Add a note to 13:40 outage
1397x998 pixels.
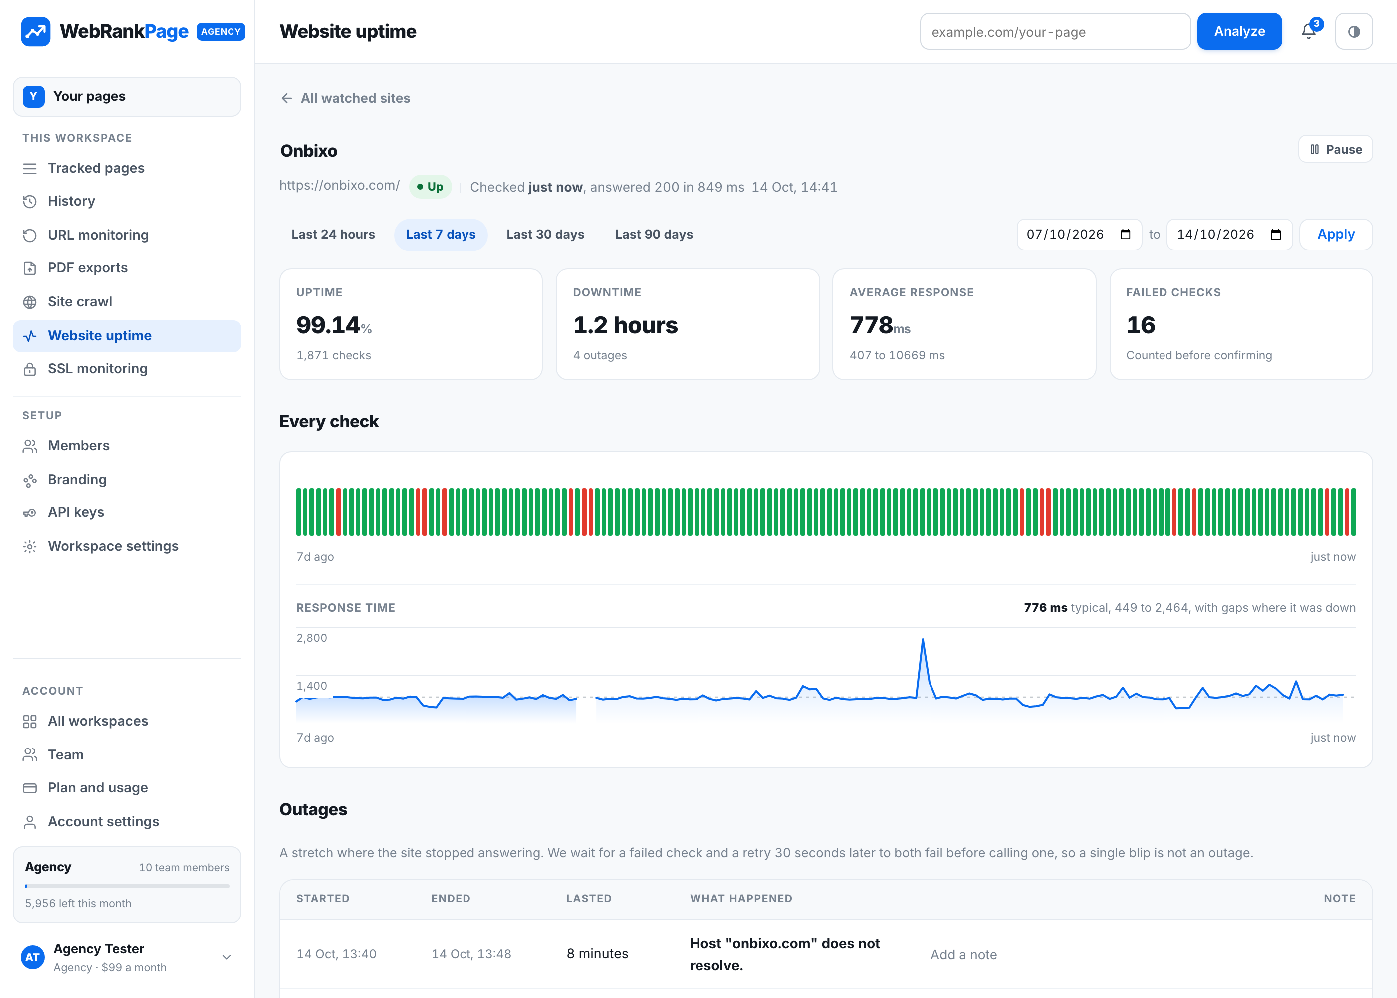[963, 955]
